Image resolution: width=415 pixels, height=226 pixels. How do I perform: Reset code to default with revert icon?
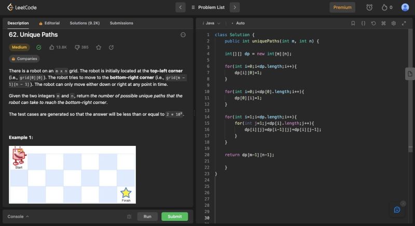pos(374,23)
